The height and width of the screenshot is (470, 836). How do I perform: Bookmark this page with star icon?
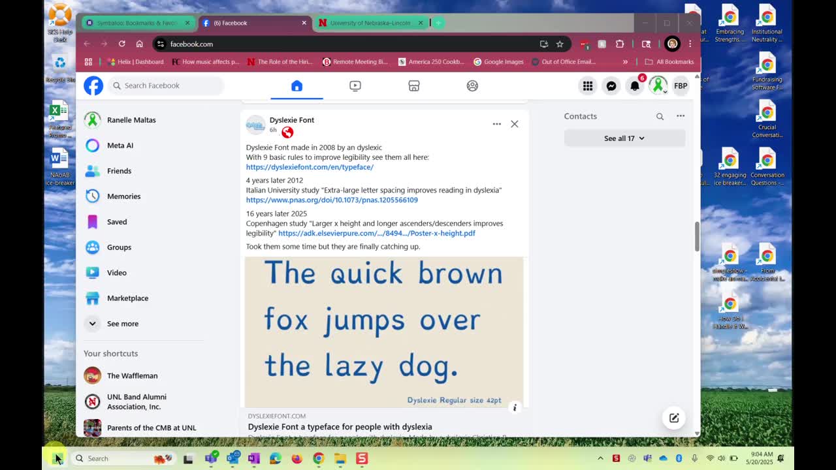coord(560,44)
